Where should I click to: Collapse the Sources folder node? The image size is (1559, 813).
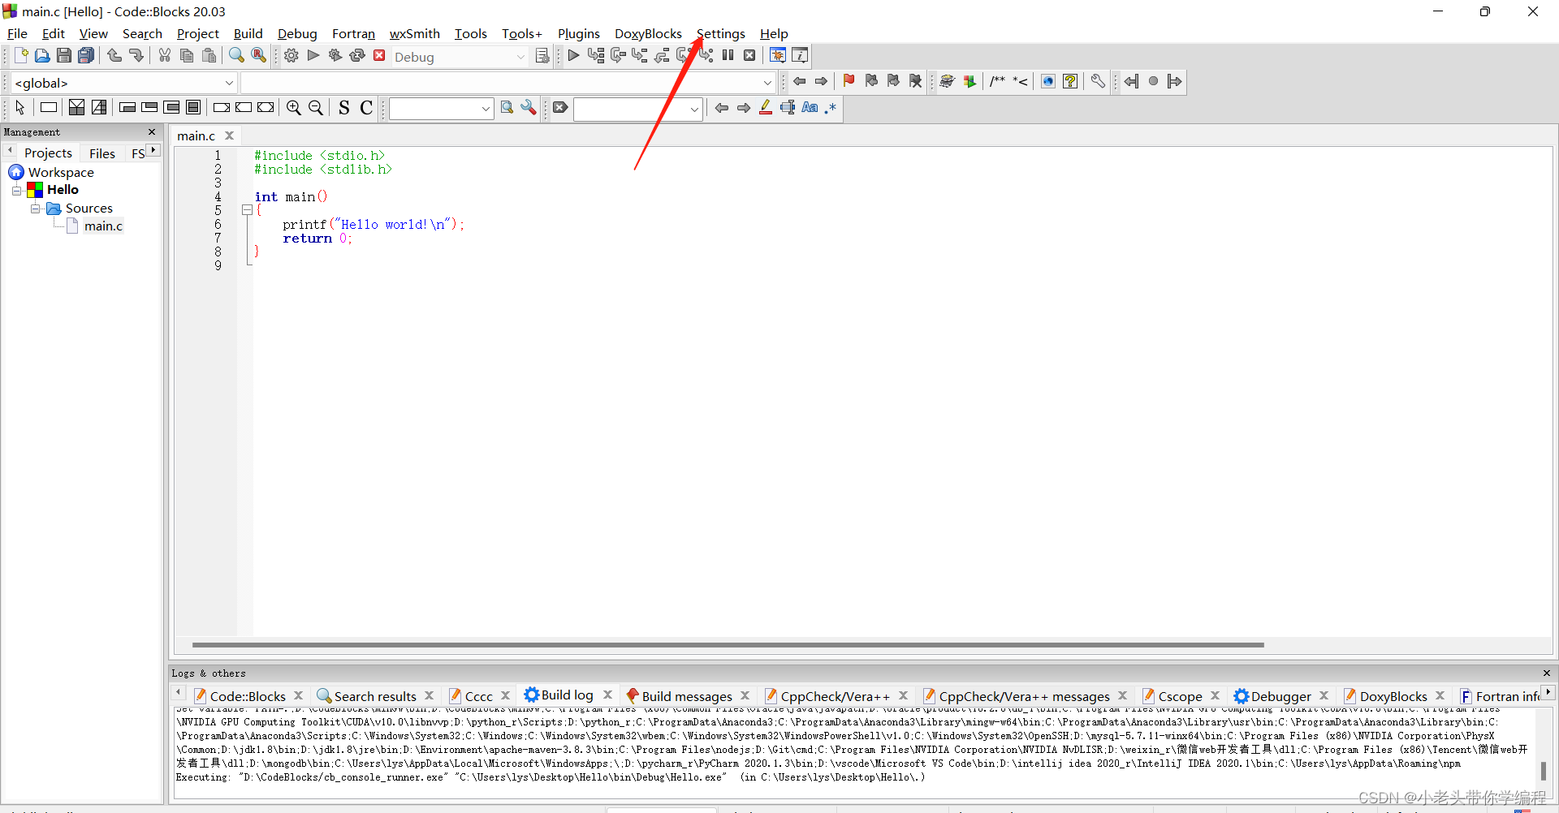(x=35, y=209)
